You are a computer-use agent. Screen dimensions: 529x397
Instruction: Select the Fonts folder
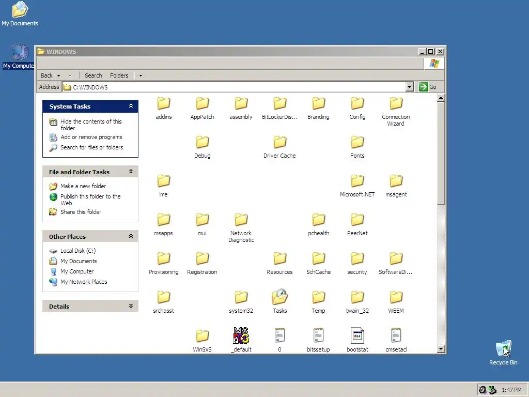[x=357, y=147]
